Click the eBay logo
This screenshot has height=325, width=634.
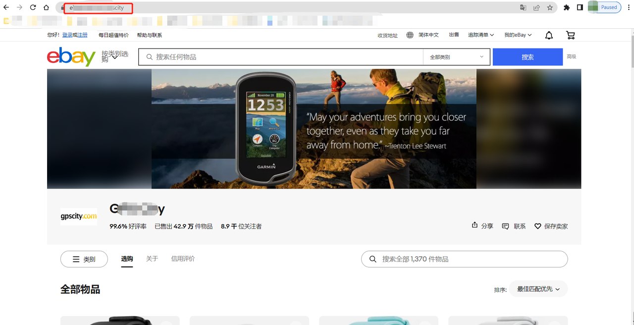pyautogui.click(x=71, y=57)
